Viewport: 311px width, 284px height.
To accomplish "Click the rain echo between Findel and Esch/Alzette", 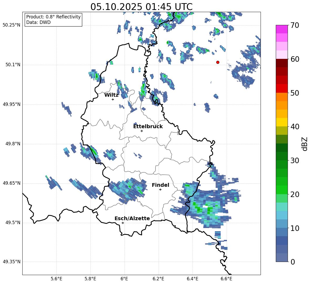I will 128,190.
